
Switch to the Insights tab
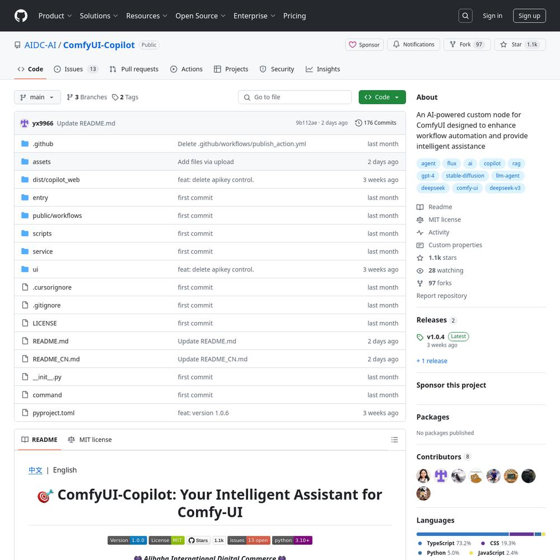tap(323, 69)
